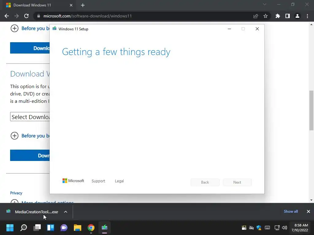Open Widgets from taskbar

click(x=51, y=228)
